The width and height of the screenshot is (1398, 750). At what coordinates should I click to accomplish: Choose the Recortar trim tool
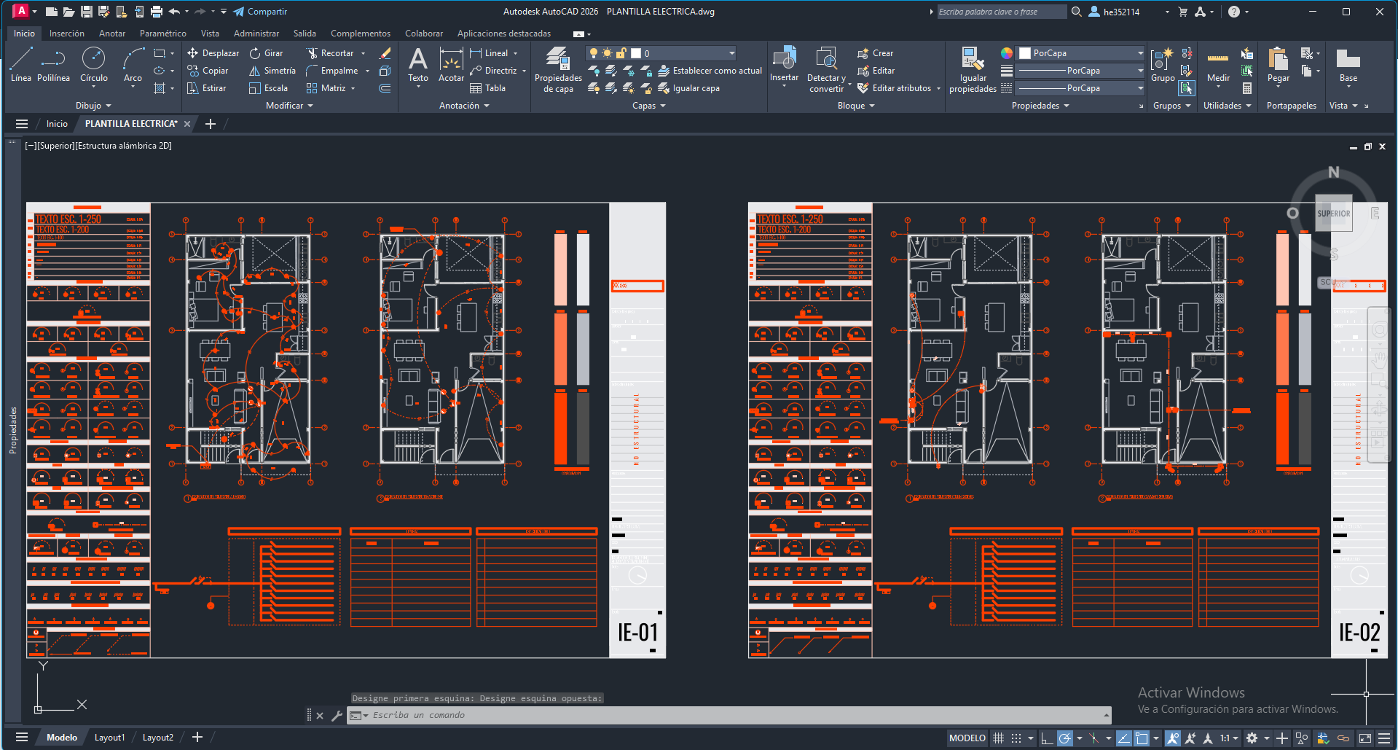(x=330, y=53)
